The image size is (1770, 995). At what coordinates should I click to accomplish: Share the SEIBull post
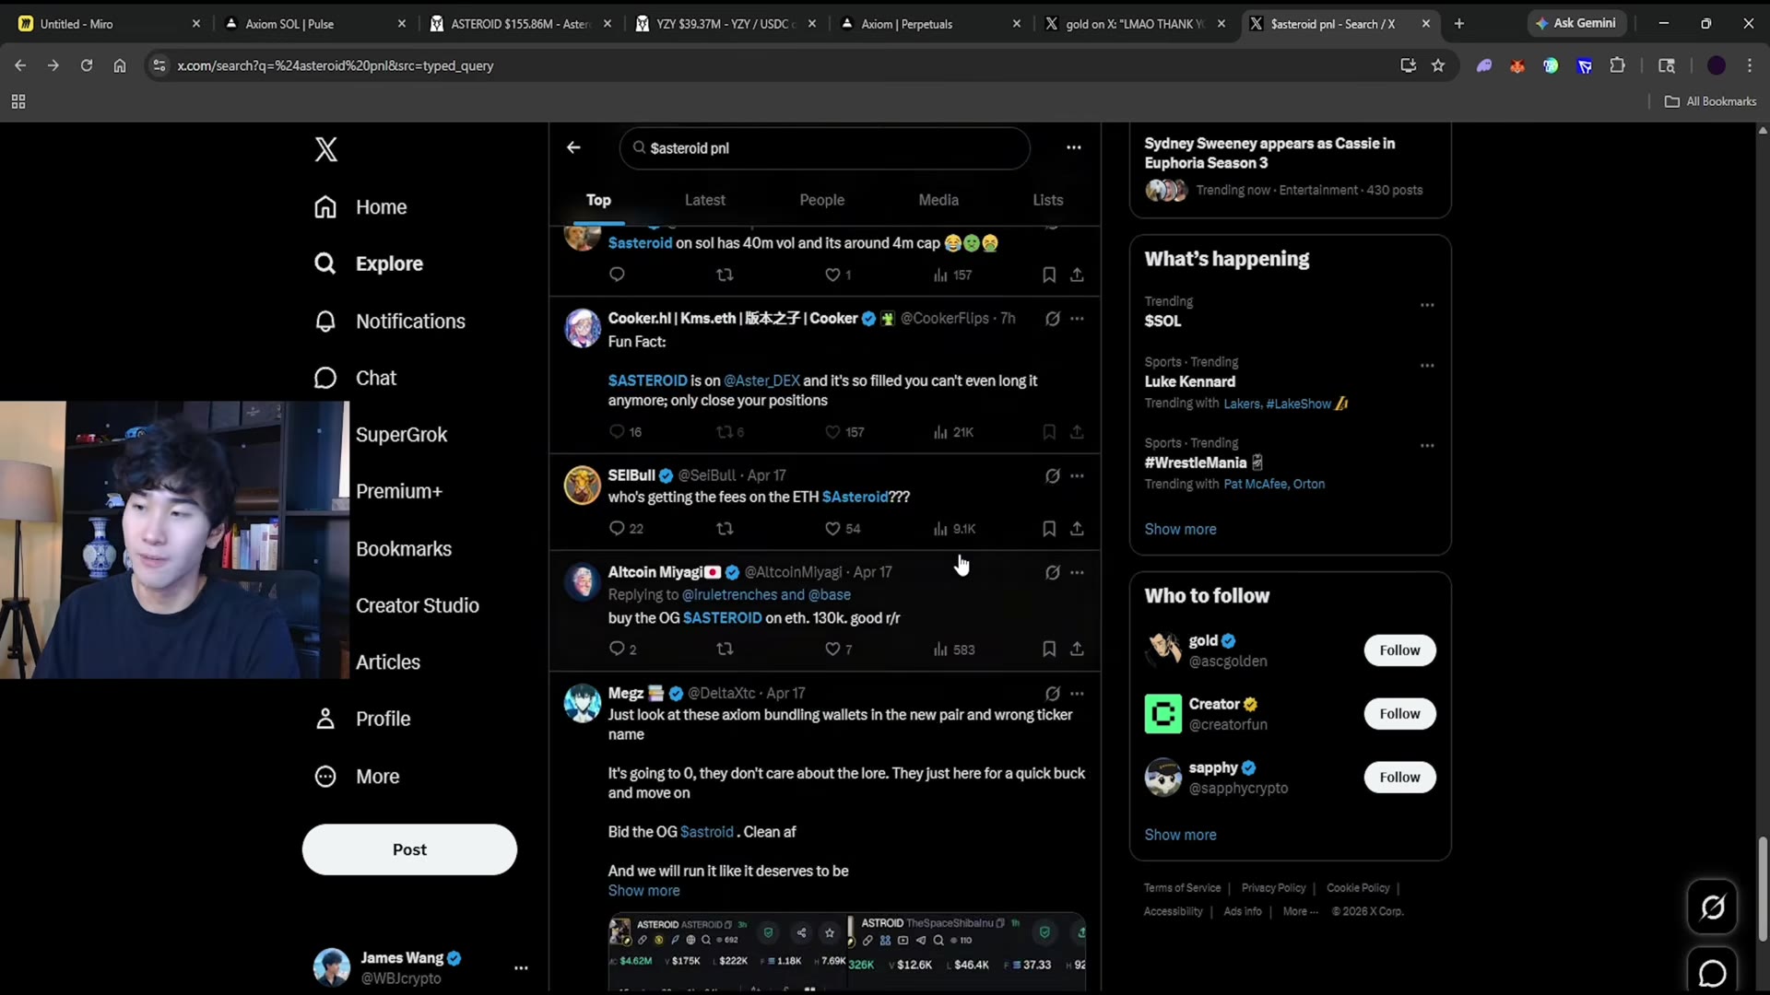(x=1077, y=529)
